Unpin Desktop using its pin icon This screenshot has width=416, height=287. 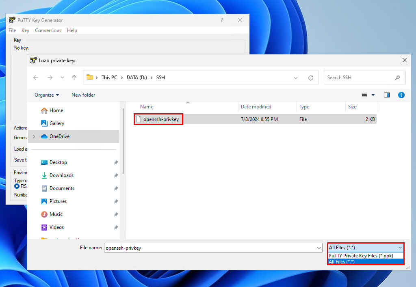[116, 162]
